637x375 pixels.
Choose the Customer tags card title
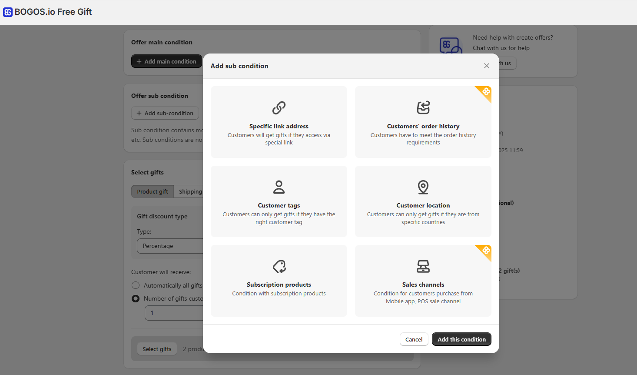[279, 205]
